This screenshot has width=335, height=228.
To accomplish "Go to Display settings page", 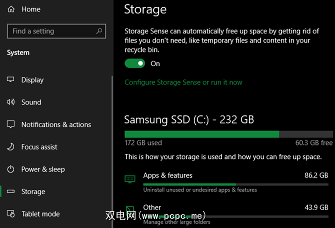I will (x=32, y=80).
